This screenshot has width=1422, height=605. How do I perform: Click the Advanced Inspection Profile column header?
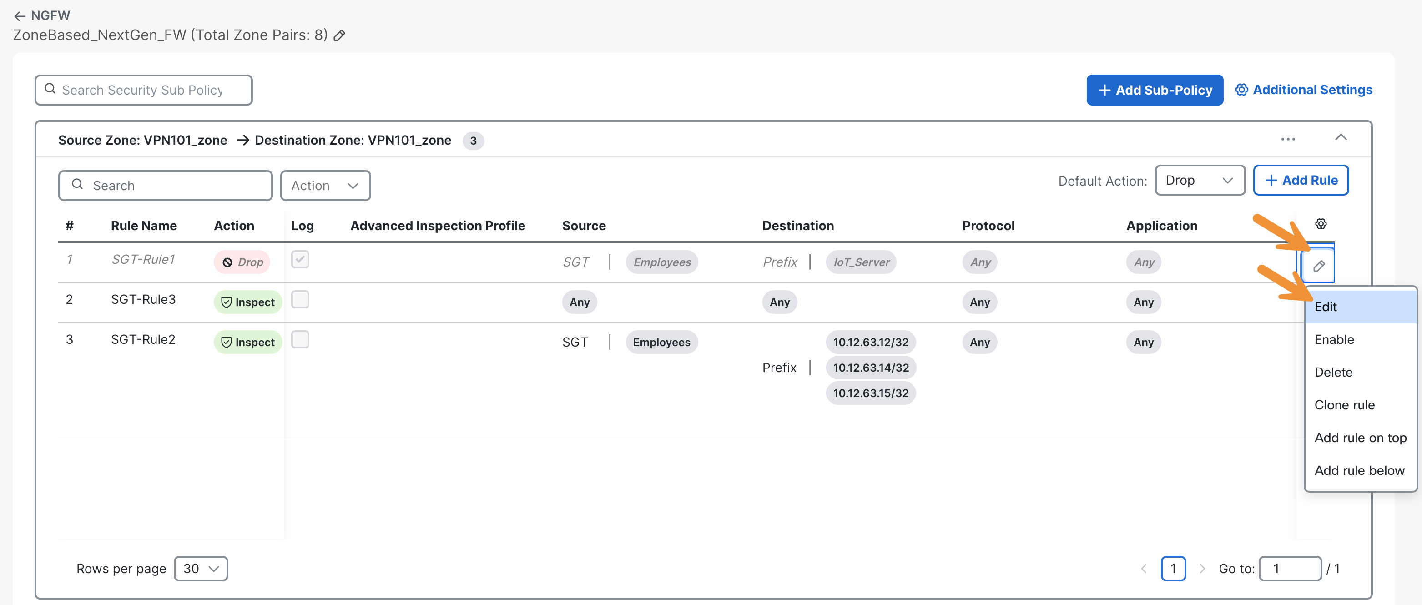point(438,226)
